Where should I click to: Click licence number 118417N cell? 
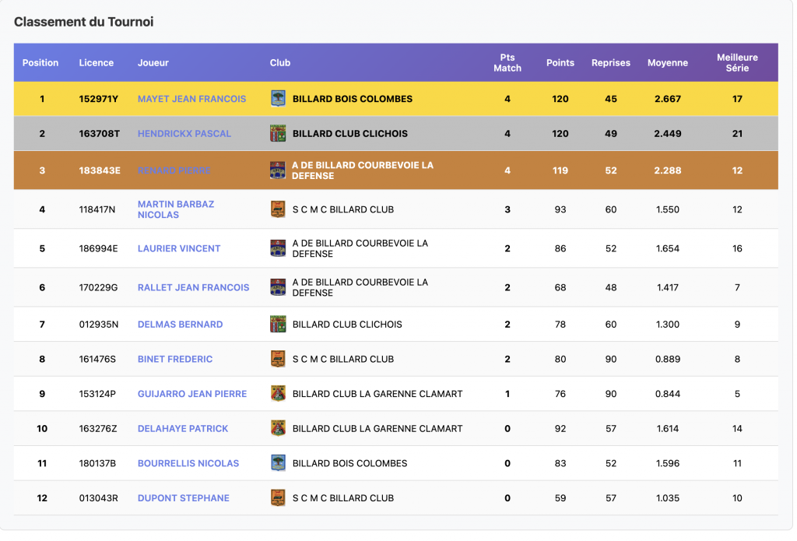tap(98, 209)
